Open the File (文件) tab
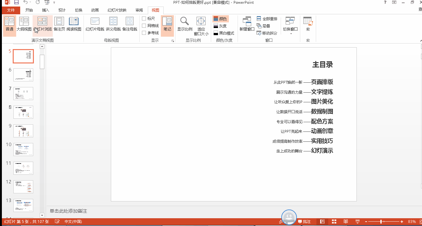The width and height of the screenshot is (422, 226). pyautogui.click(x=11, y=10)
